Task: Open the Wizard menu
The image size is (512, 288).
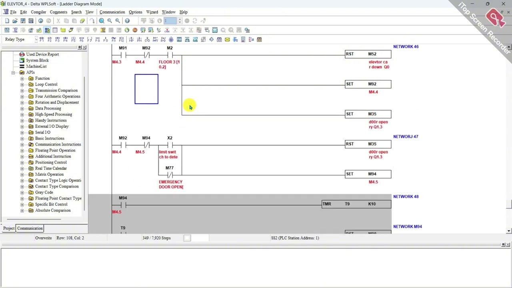Action: tap(152, 12)
